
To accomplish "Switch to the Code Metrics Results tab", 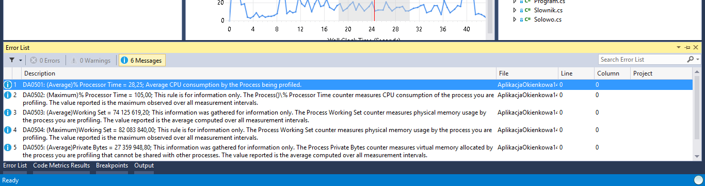I will click(61, 165).
